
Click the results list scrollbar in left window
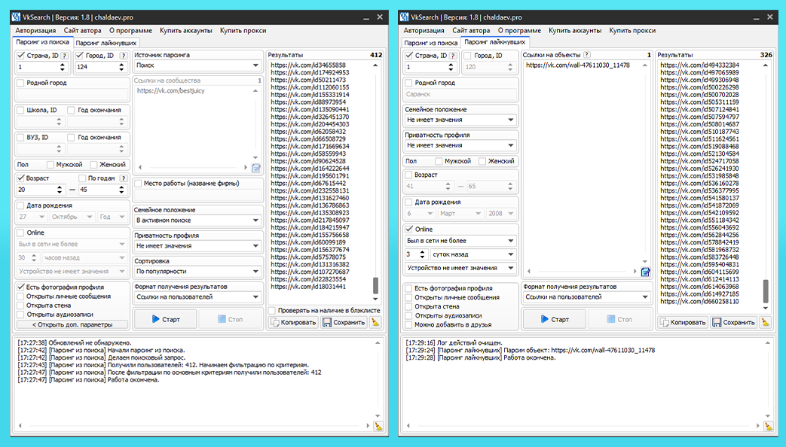pyautogui.click(x=375, y=286)
